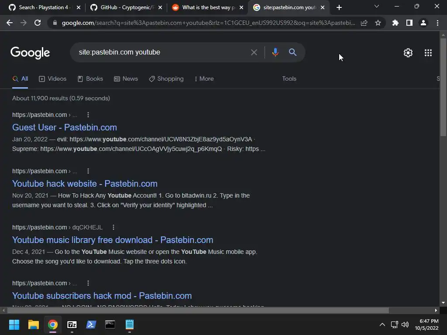This screenshot has width=447, height=335.
Task: Click the vertical scrollbar down arrow
Action: [443, 303]
